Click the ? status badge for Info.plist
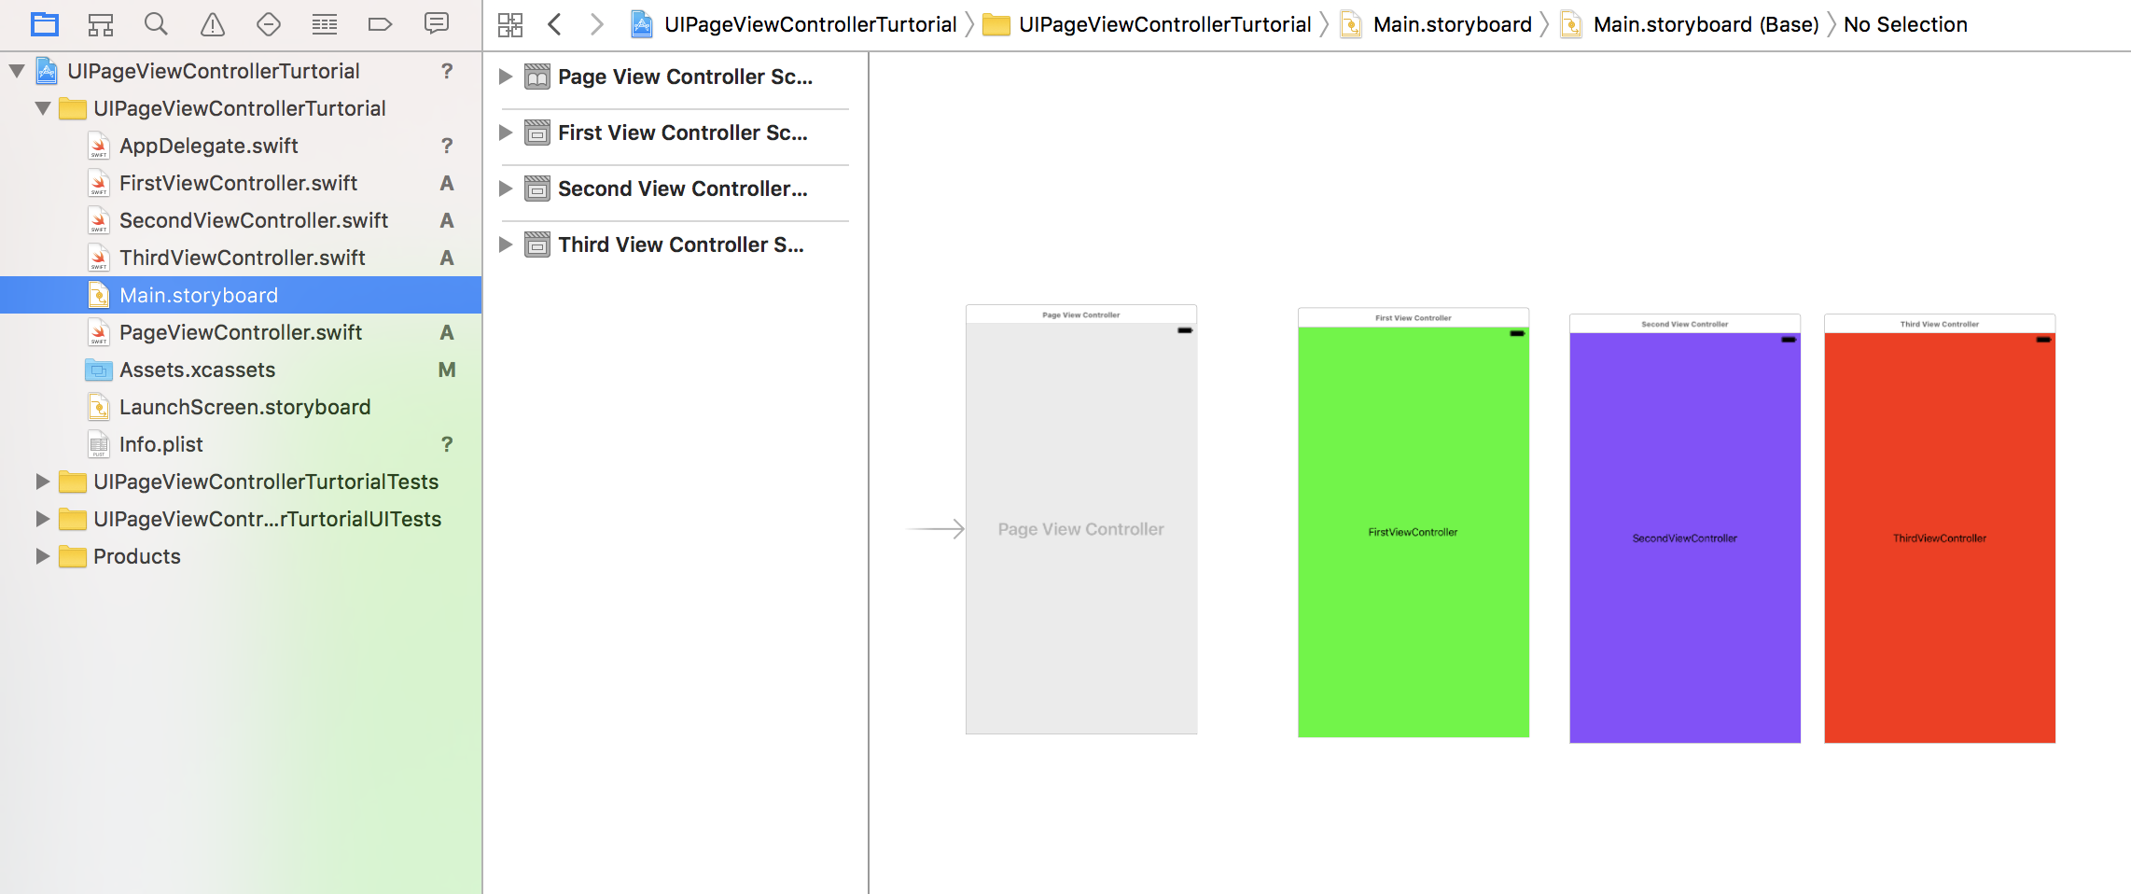Screen dimensions: 2131x894 pyautogui.click(x=447, y=444)
